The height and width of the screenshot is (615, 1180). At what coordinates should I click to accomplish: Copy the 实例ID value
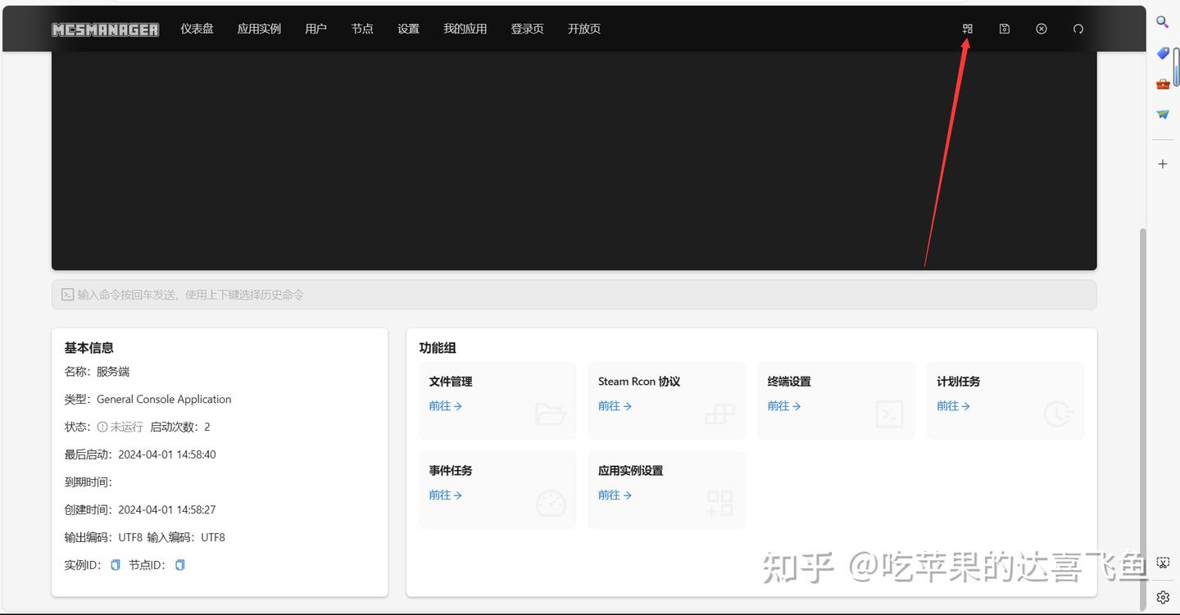[116, 565]
